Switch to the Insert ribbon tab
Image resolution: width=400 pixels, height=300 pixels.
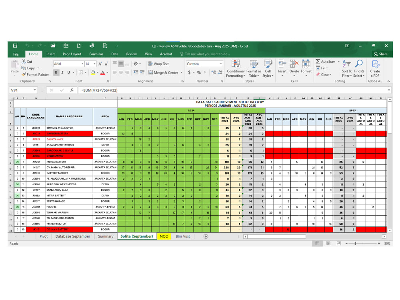pos(50,54)
